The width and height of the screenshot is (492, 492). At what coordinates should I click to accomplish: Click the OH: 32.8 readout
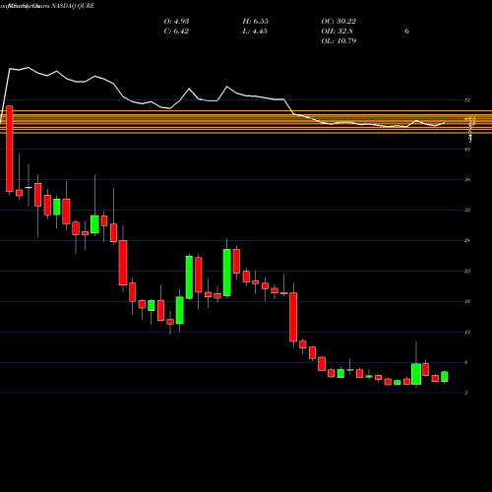click(338, 31)
